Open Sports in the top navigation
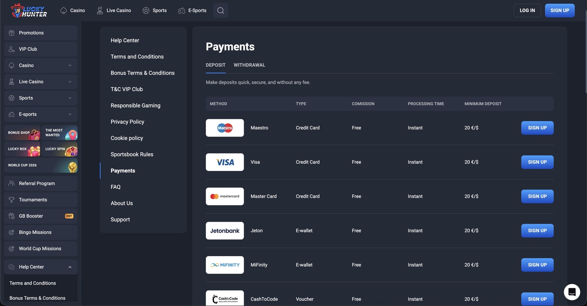The height and width of the screenshot is (306, 587). point(154,10)
